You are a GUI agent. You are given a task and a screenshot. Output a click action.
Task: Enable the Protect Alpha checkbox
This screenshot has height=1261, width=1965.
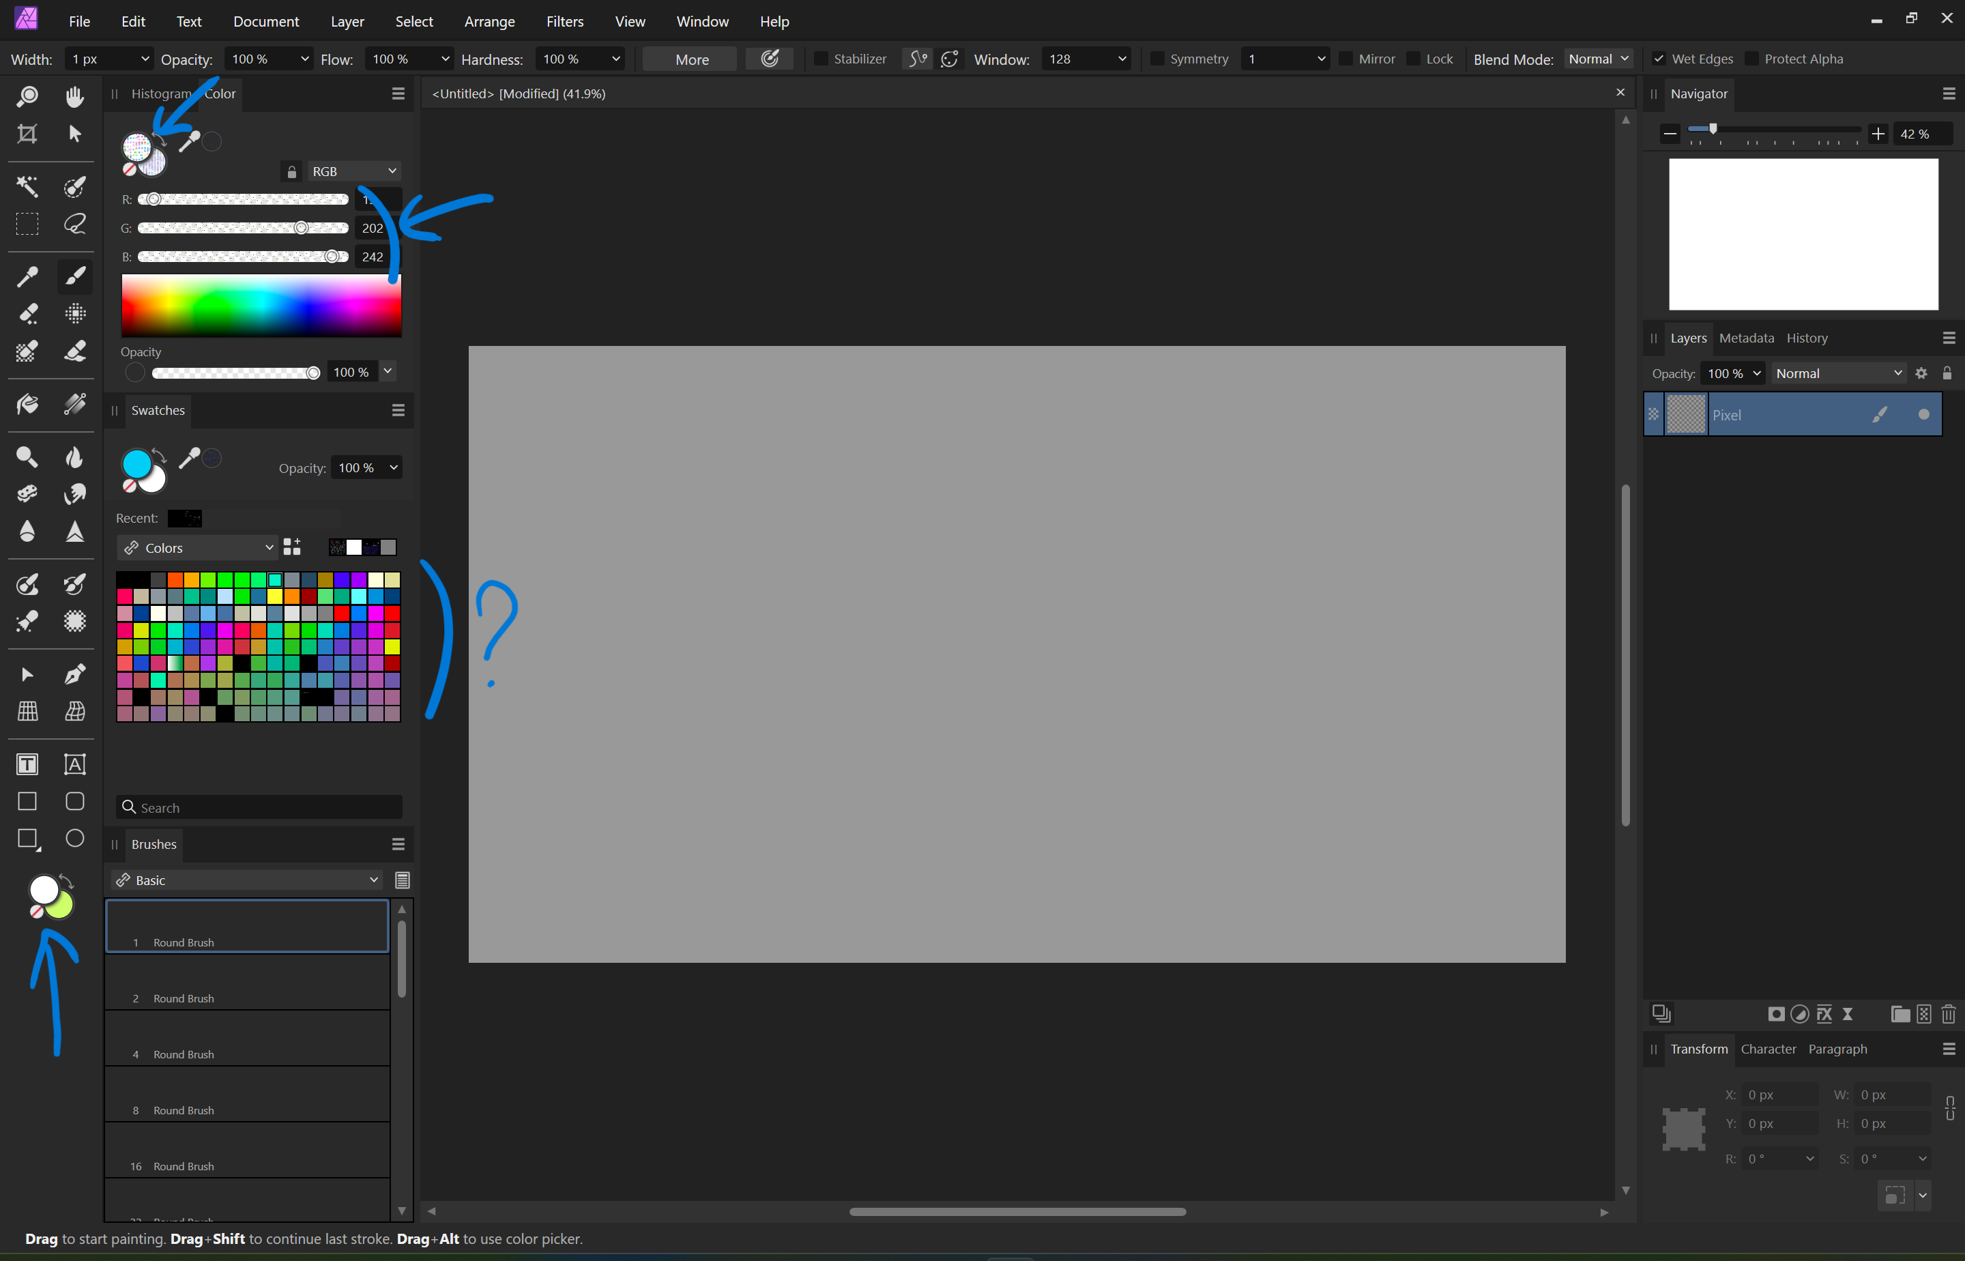pos(1751,59)
